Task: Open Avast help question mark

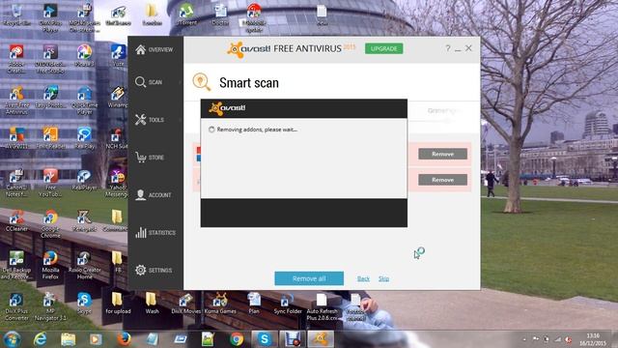Action: tap(448, 48)
